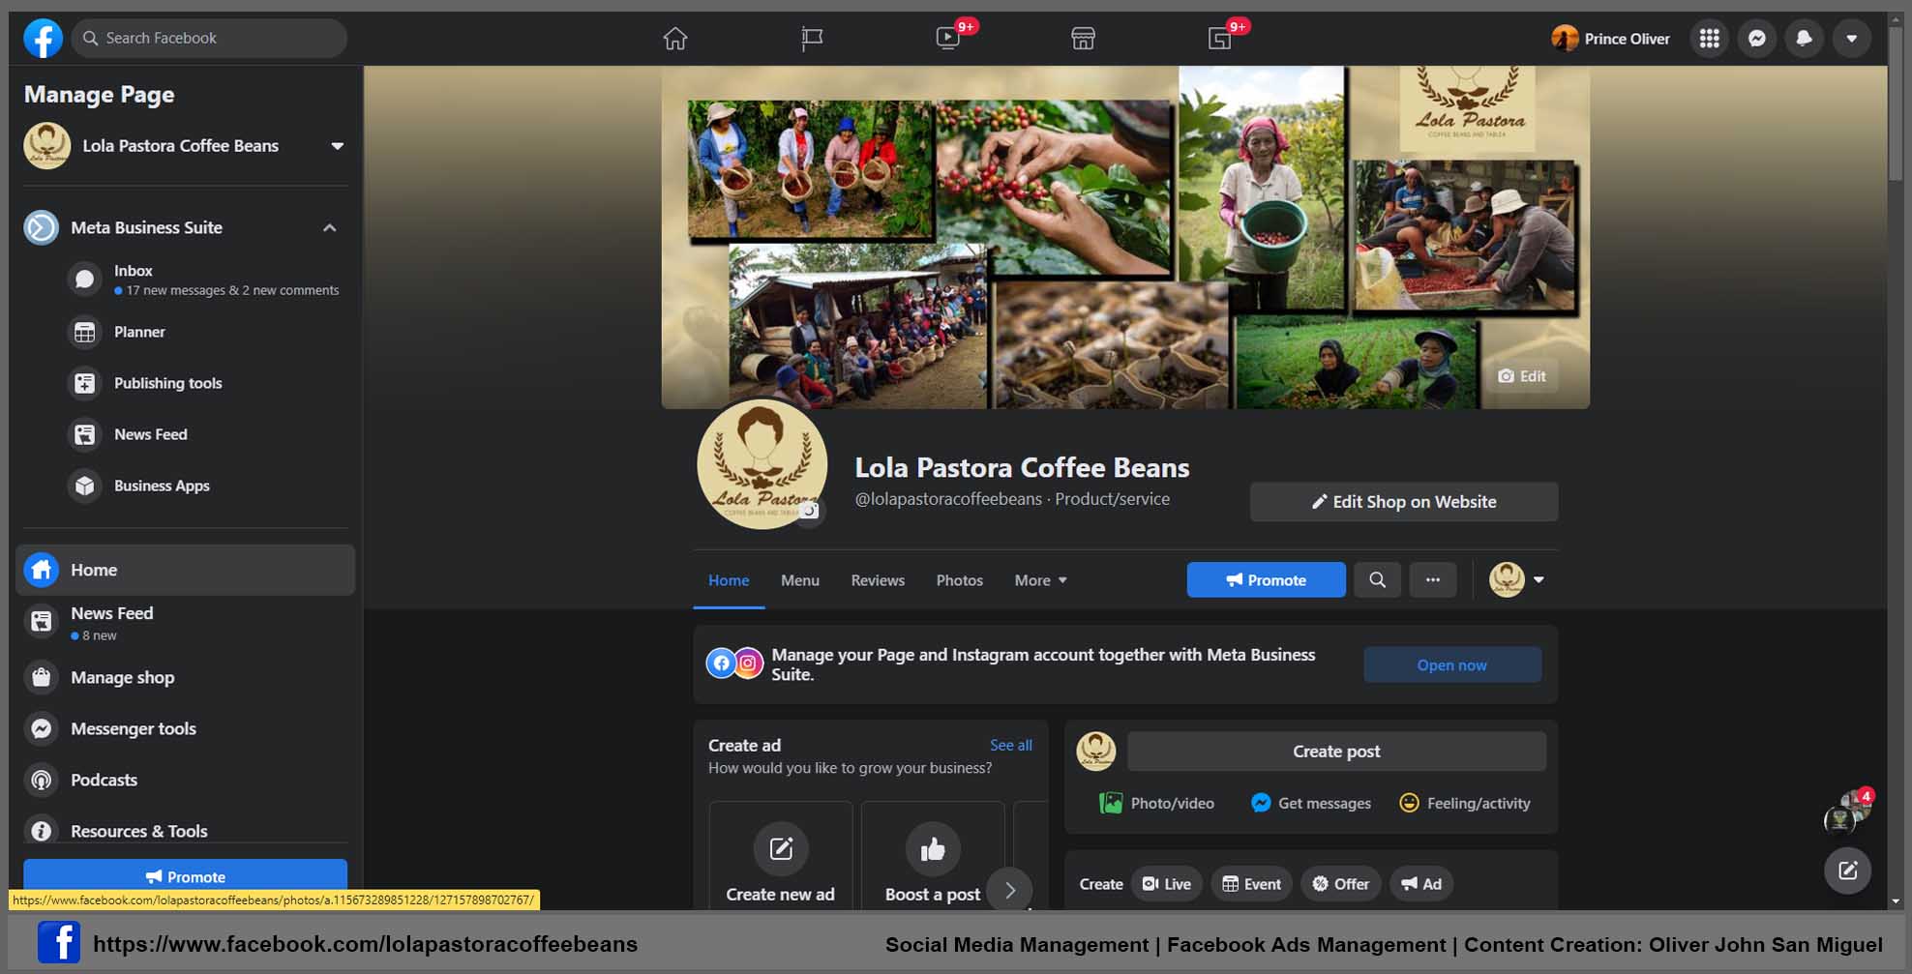Open the nine-dot apps menu icon
Viewport: 1912px width, 974px height.
[x=1710, y=39]
